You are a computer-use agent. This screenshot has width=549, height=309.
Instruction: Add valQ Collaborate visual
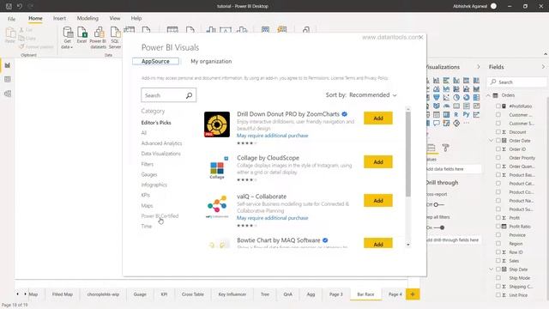tap(378, 201)
